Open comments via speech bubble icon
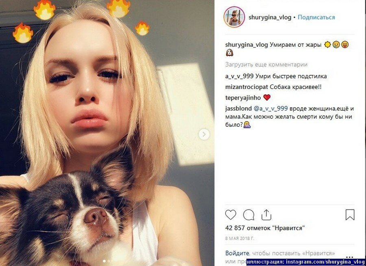366x266 pixels. click(x=248, y=215)
